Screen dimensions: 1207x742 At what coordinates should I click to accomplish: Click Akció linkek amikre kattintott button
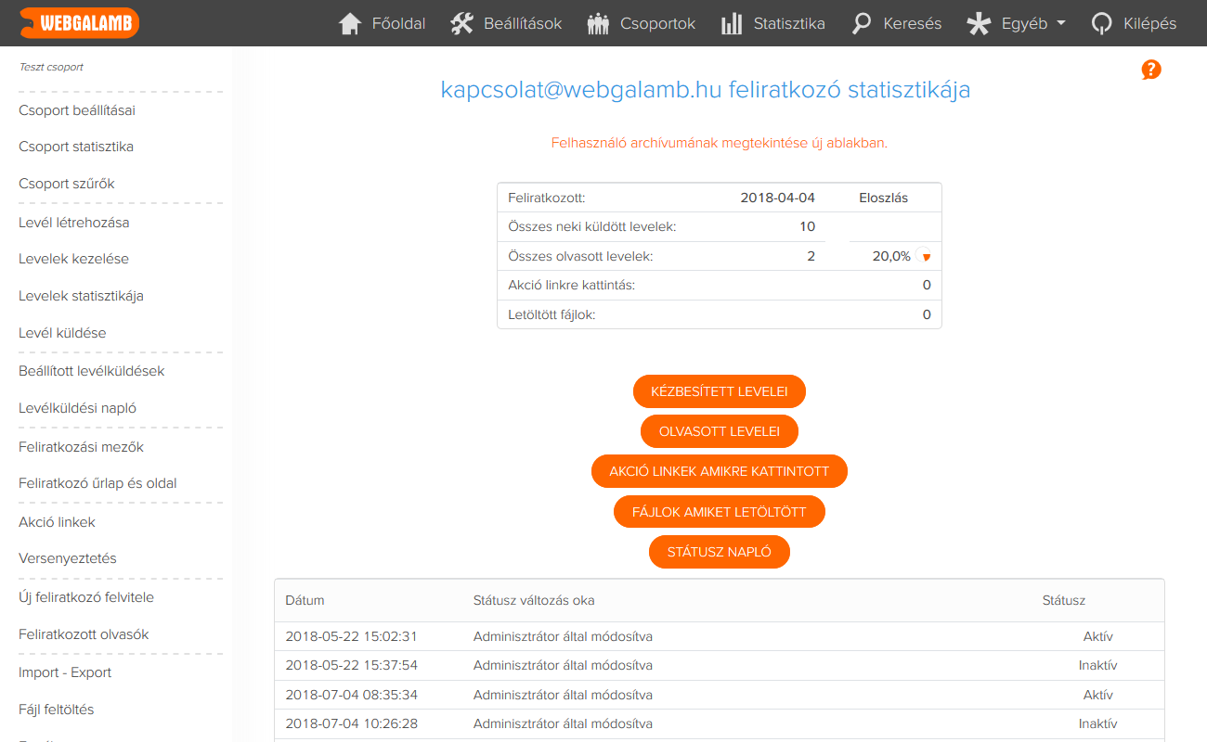tap(720, 471)
